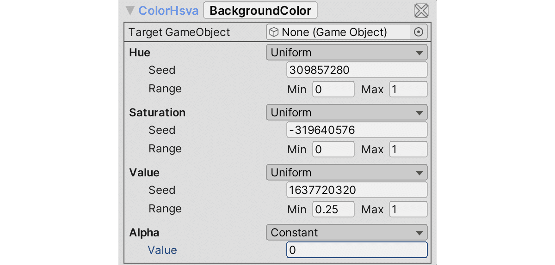
Task: Click the Saturation Range Min field
Action: [333, 149]
